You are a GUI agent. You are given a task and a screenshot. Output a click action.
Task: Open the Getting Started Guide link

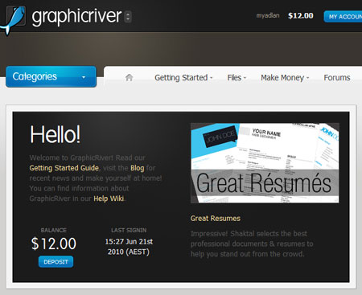coord(64,168)
